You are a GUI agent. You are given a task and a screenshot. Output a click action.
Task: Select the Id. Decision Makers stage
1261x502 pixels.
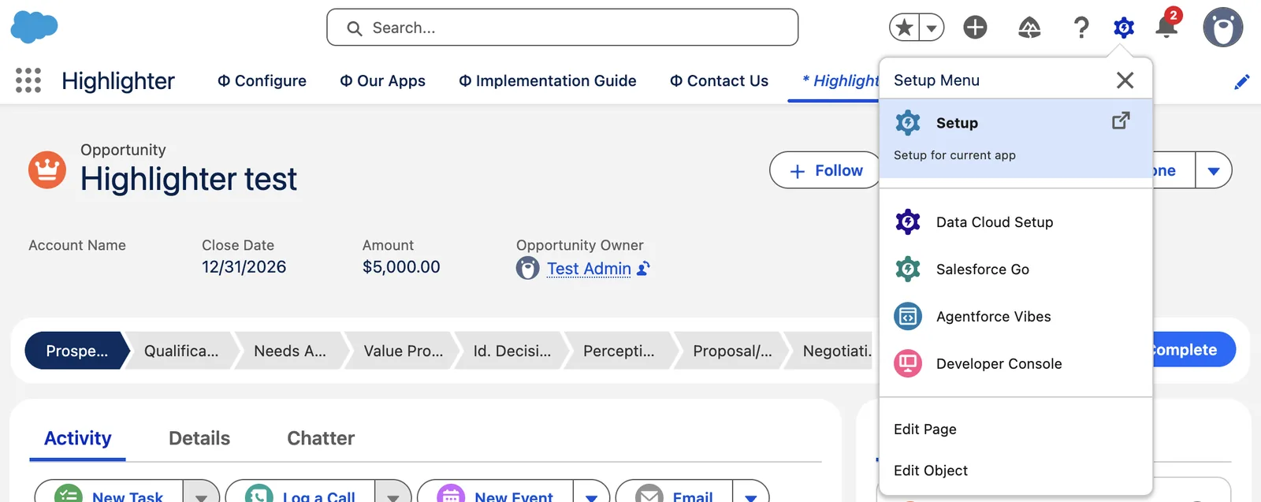[x=512, y=351]
